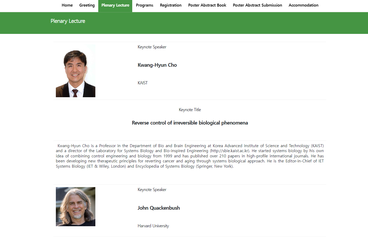Click the KAIST affiliation text

tap(143, 83)
